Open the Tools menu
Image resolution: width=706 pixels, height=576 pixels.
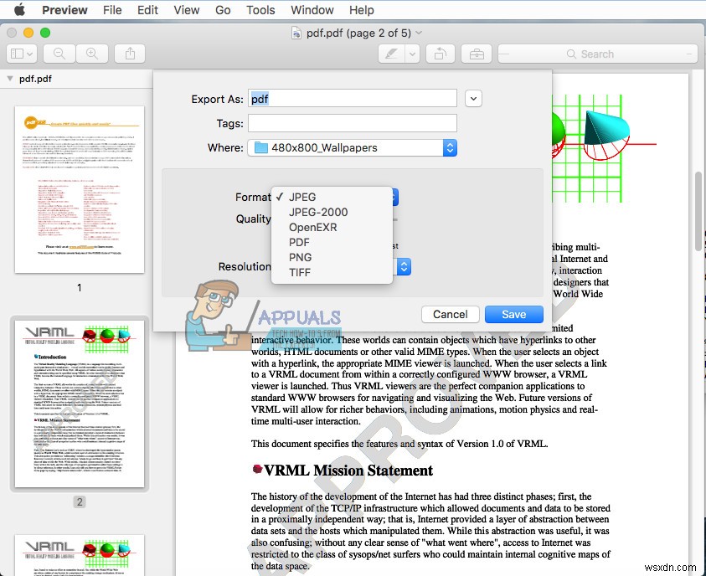pyautogui.click(x=260, y=10)
